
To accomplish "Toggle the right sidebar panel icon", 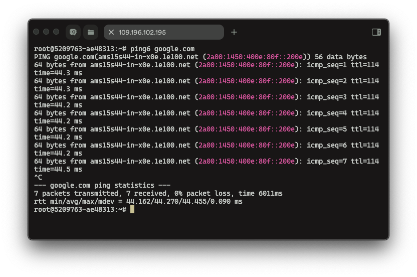I will pos(376,32).
